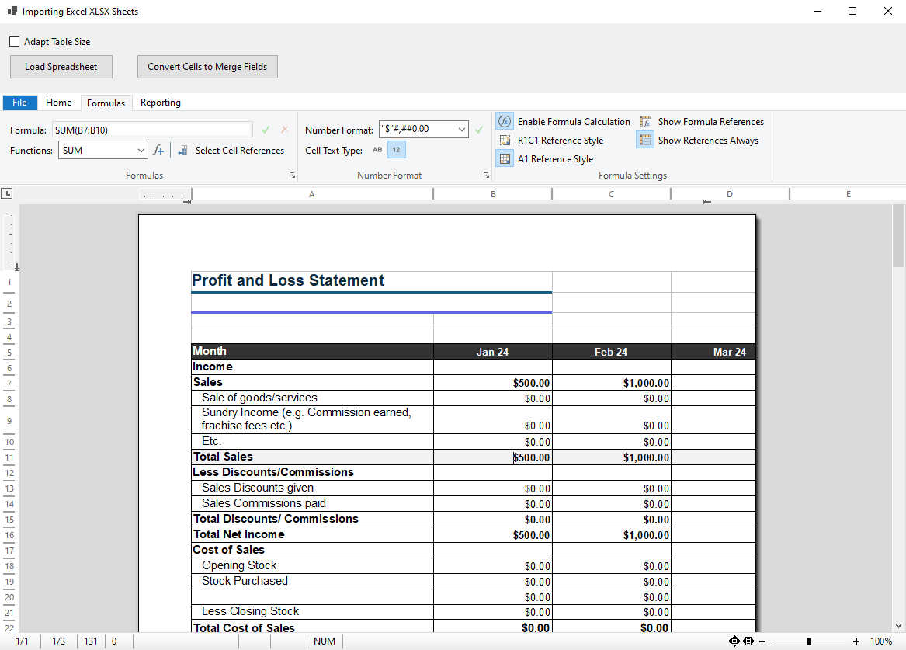Click the zoom slider handle
The image size is (906, 650).
(809, 641)
